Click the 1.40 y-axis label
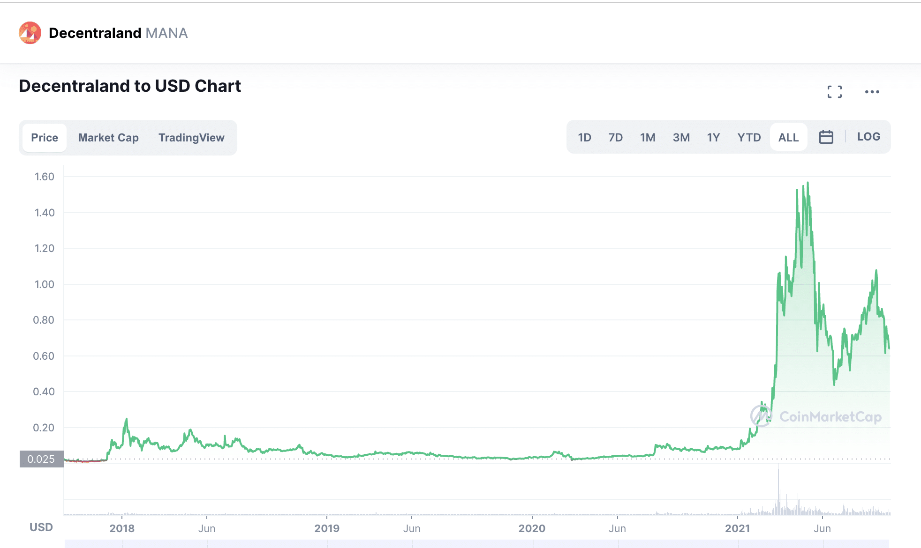The height and width of the screenshot is (548, 921). pos(45,213)
